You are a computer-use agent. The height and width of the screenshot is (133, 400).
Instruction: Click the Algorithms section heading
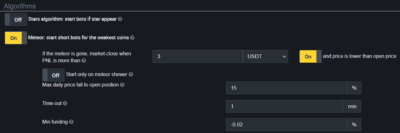pos(20,6)
